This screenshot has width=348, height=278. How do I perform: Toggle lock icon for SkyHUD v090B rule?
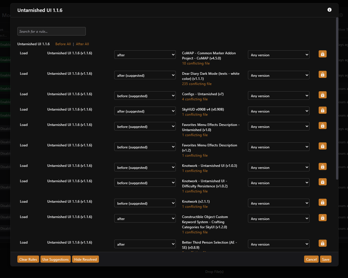pos(323,110)
